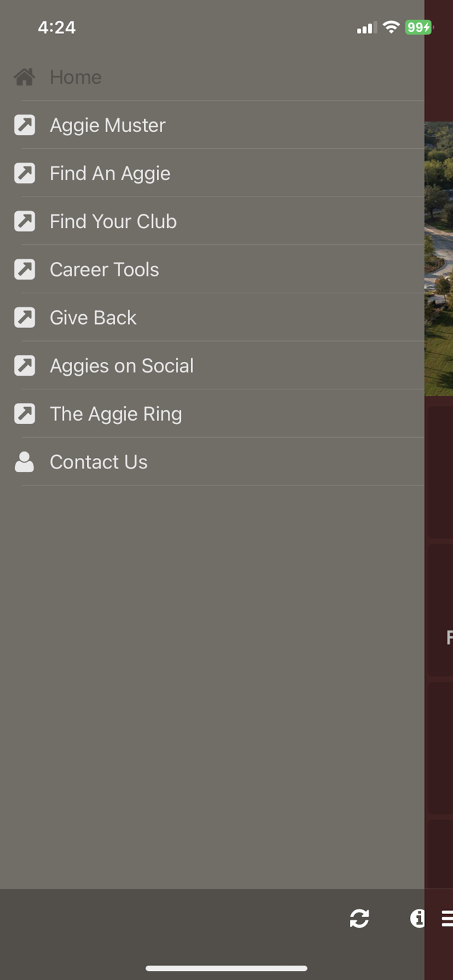Open the Give Back menu entry
Image resolution: width=453 pixels, height=980 pixels.
tap(93, 317)
